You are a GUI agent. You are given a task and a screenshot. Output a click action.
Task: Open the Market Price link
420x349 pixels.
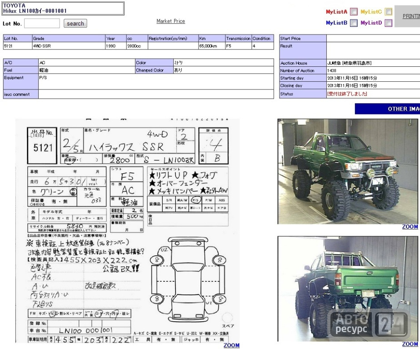pyautogui.click(x=170, y=21)
